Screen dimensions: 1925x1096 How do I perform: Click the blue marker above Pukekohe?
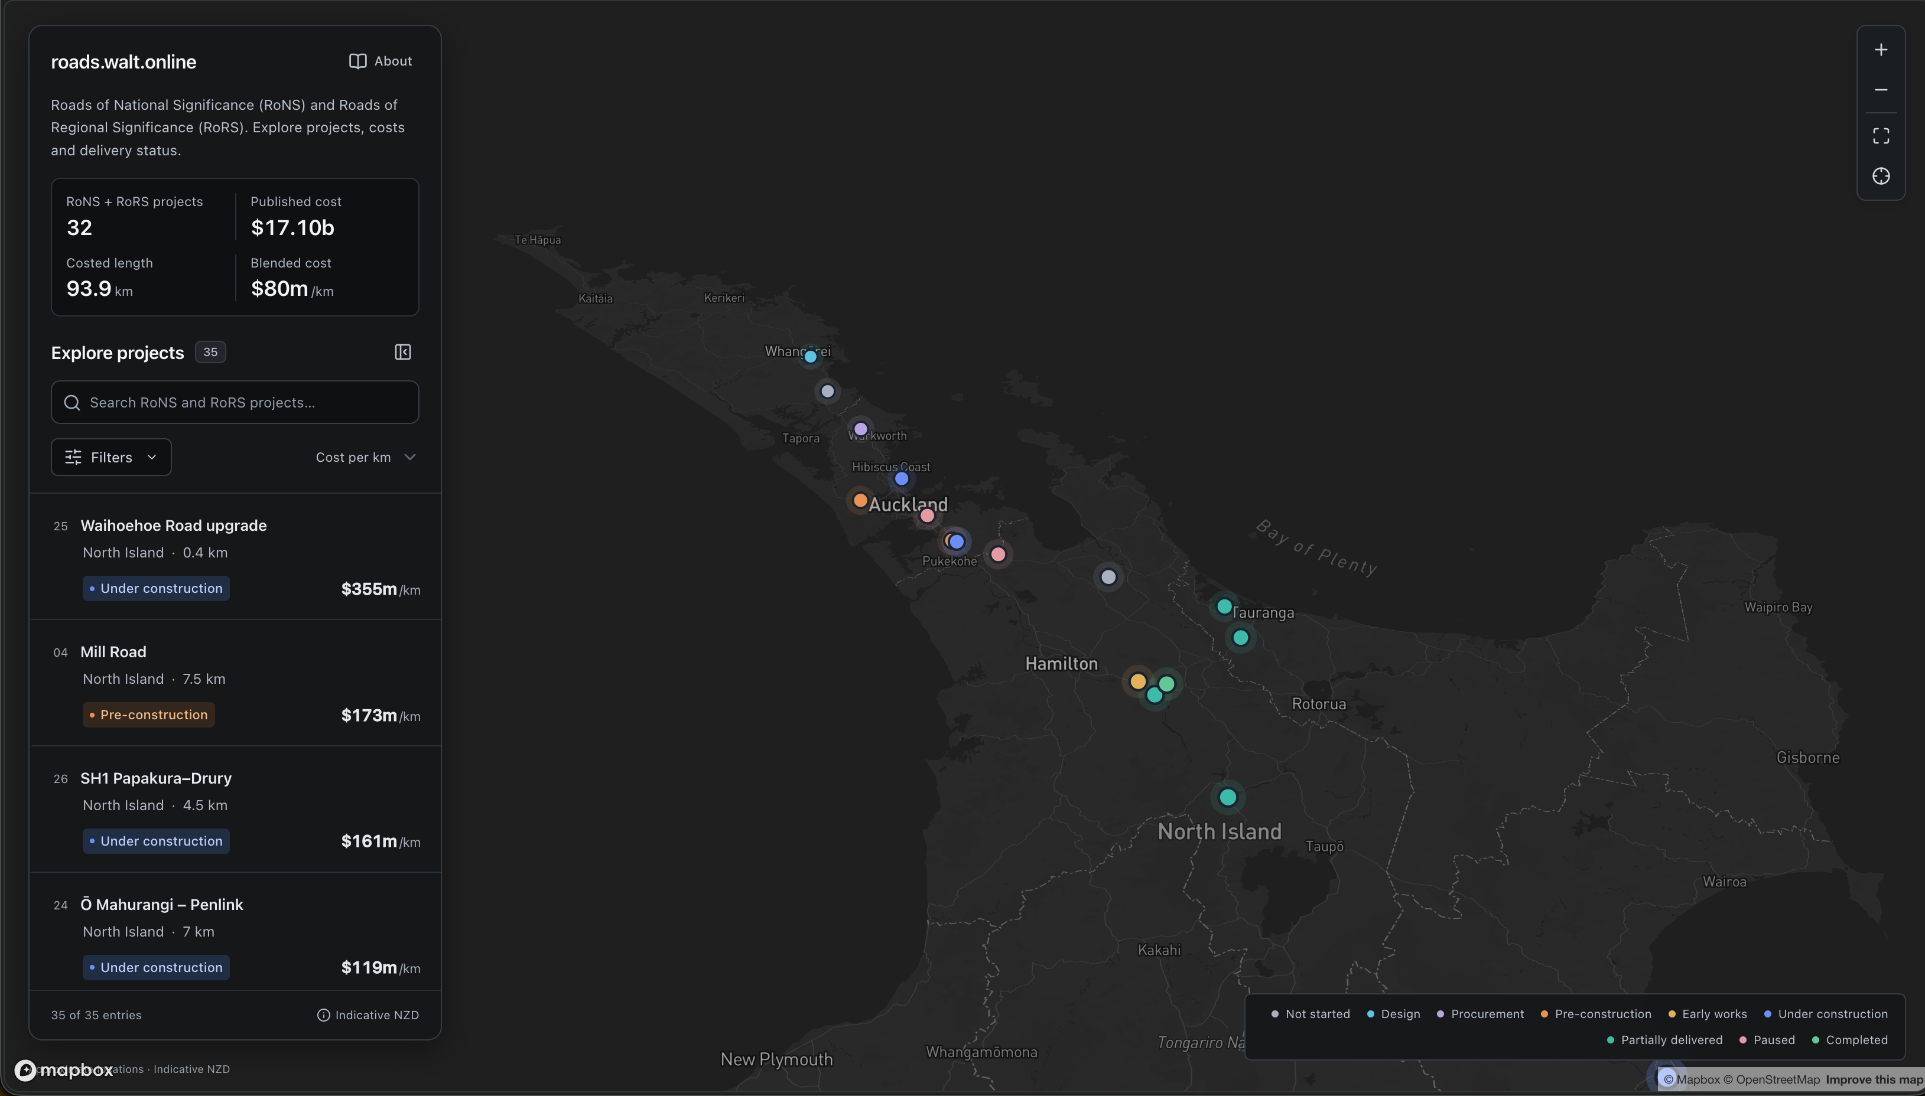(x=957, y=542)
